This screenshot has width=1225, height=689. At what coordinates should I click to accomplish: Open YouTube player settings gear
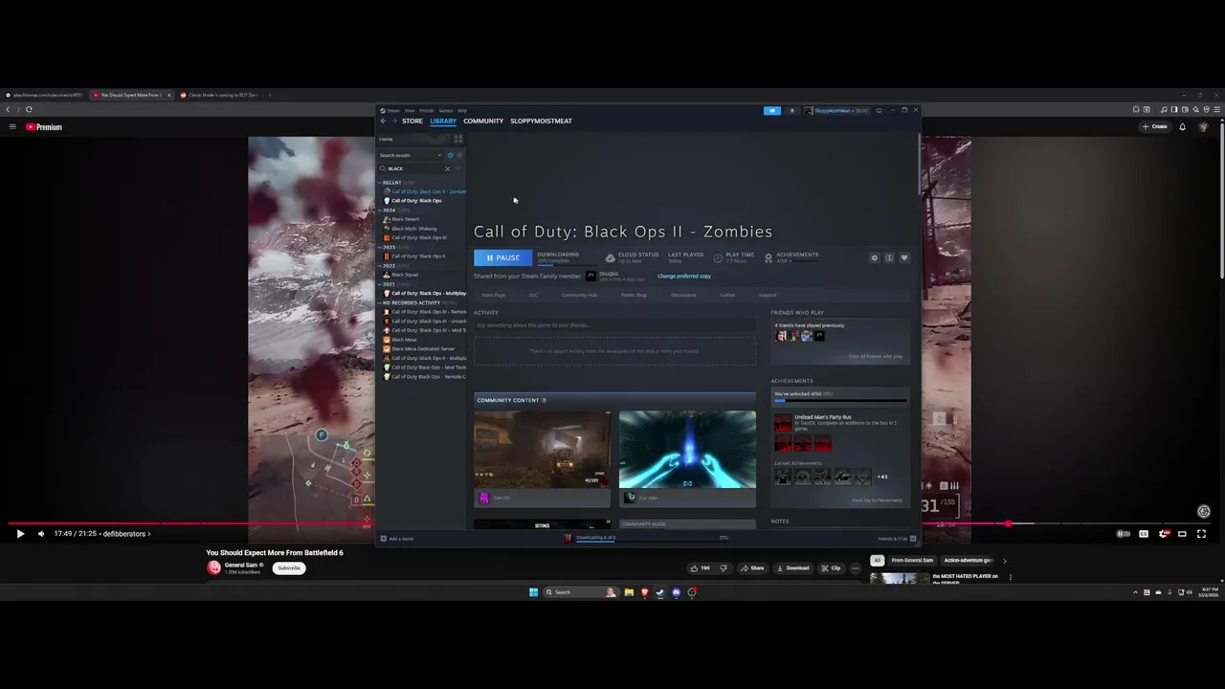(1164, 534)
